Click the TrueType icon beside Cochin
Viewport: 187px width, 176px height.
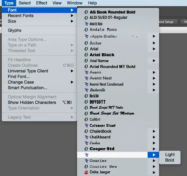pyautogui.click(x=86, y=143)
